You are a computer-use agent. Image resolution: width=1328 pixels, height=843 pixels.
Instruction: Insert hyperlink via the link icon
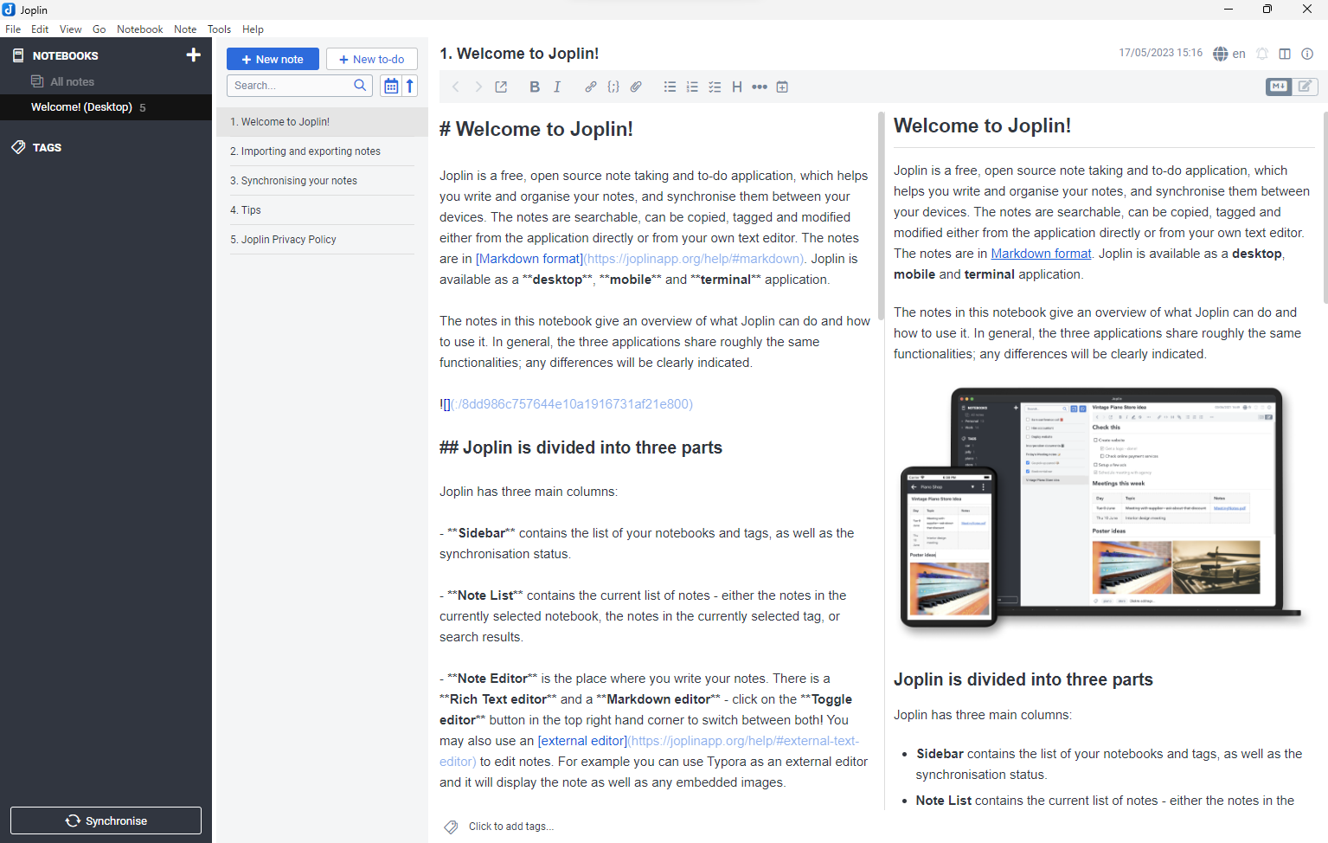(590, 87)
